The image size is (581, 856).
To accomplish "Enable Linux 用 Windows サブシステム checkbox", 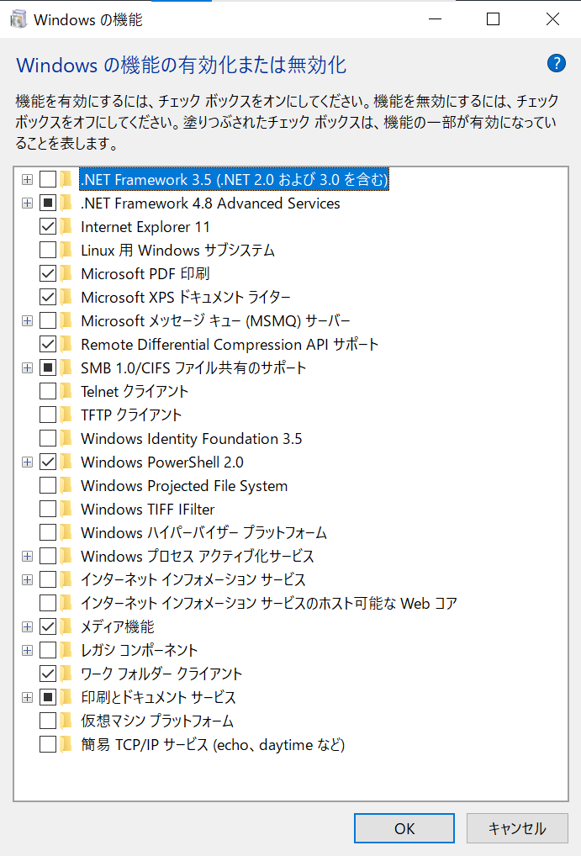I will (x=48, y=250).
